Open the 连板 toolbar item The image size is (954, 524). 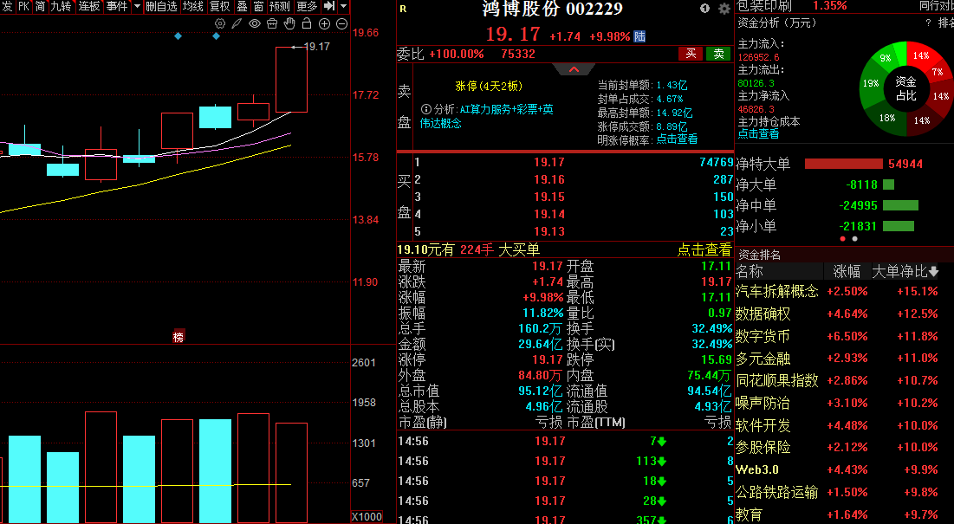tap(89, 6)
